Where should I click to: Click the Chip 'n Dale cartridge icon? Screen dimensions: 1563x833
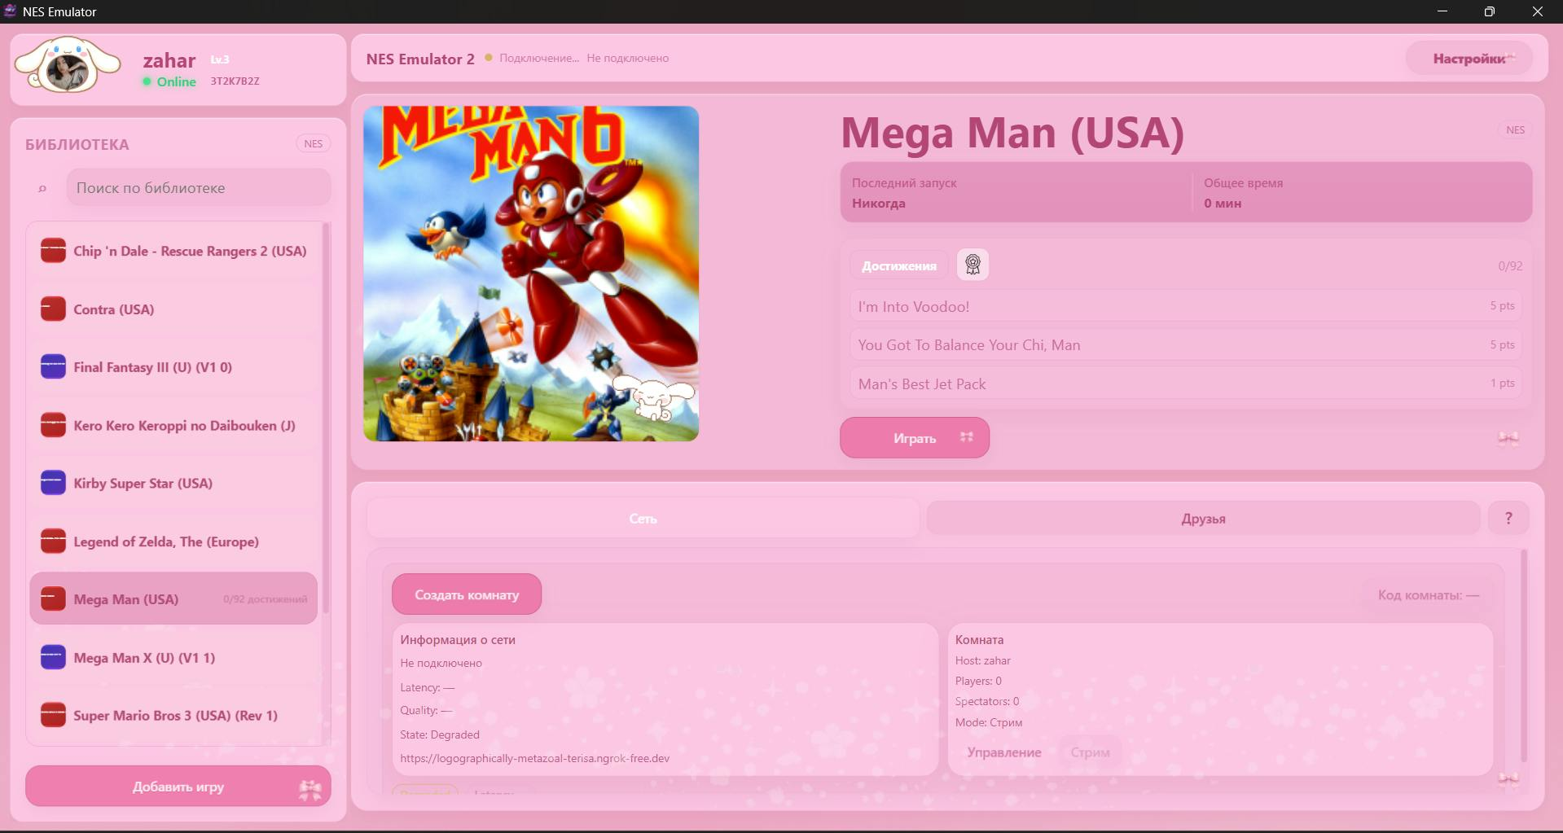[53, 251]
